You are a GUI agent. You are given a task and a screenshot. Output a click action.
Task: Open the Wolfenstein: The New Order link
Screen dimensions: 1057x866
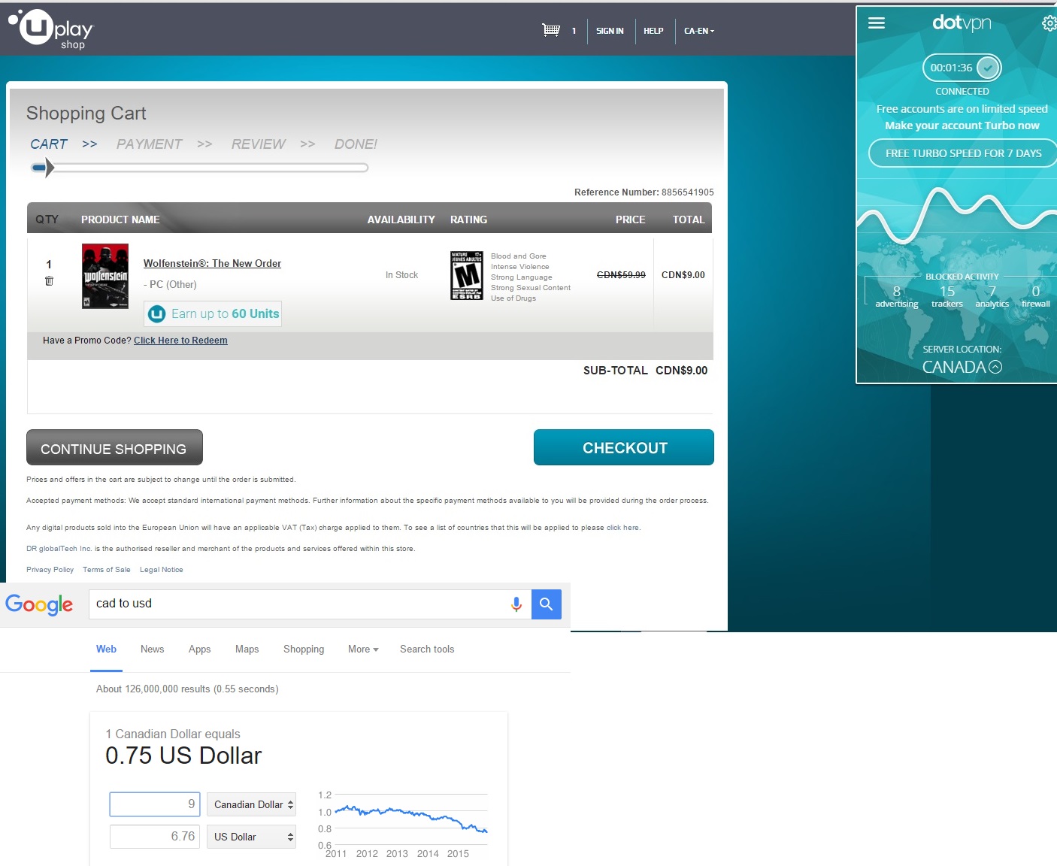pyautogui.click(x=212, y=263)
